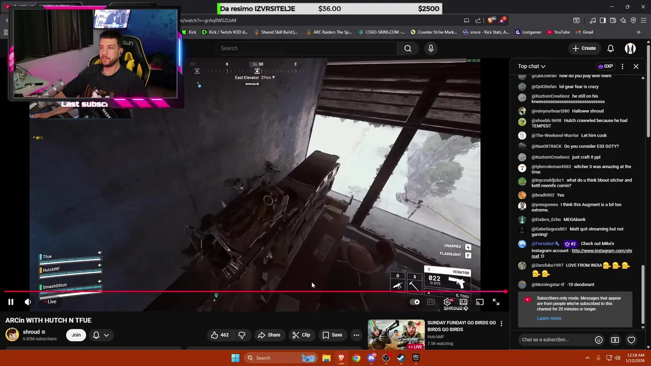
Task: Click the red video progress bar
Action: click(x=255, y=292)
